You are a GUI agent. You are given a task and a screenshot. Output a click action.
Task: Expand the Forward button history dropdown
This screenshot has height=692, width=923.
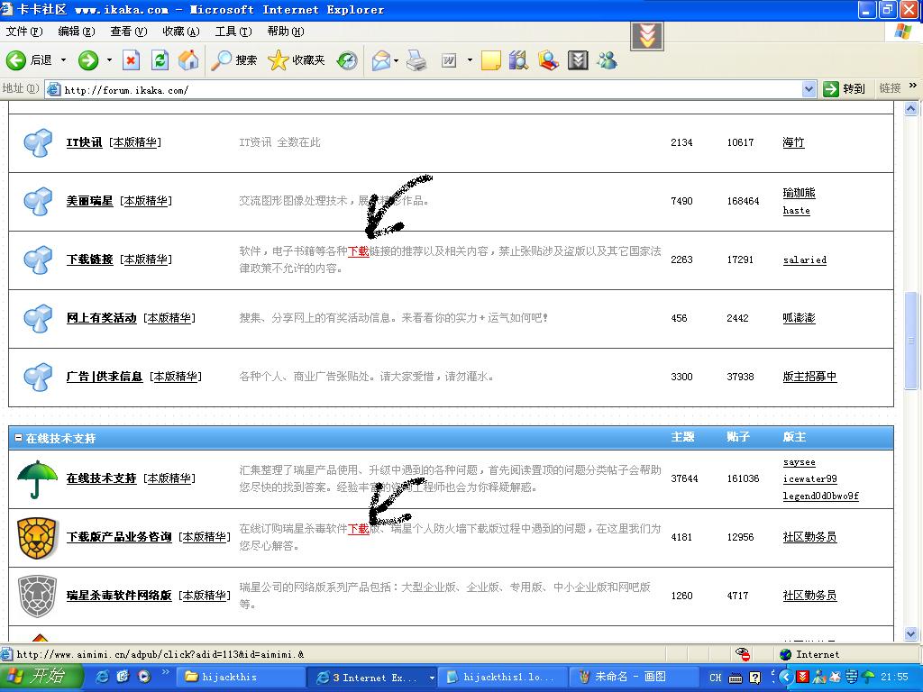point(109,60)
